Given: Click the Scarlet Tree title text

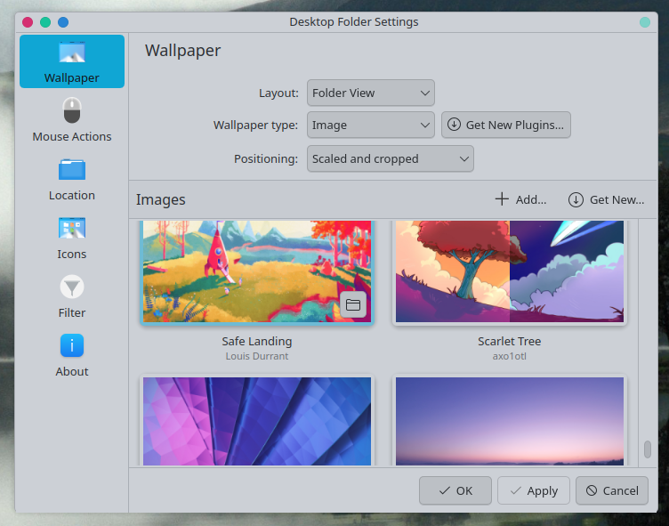Looking at the screenshot, I should [510, 341].
